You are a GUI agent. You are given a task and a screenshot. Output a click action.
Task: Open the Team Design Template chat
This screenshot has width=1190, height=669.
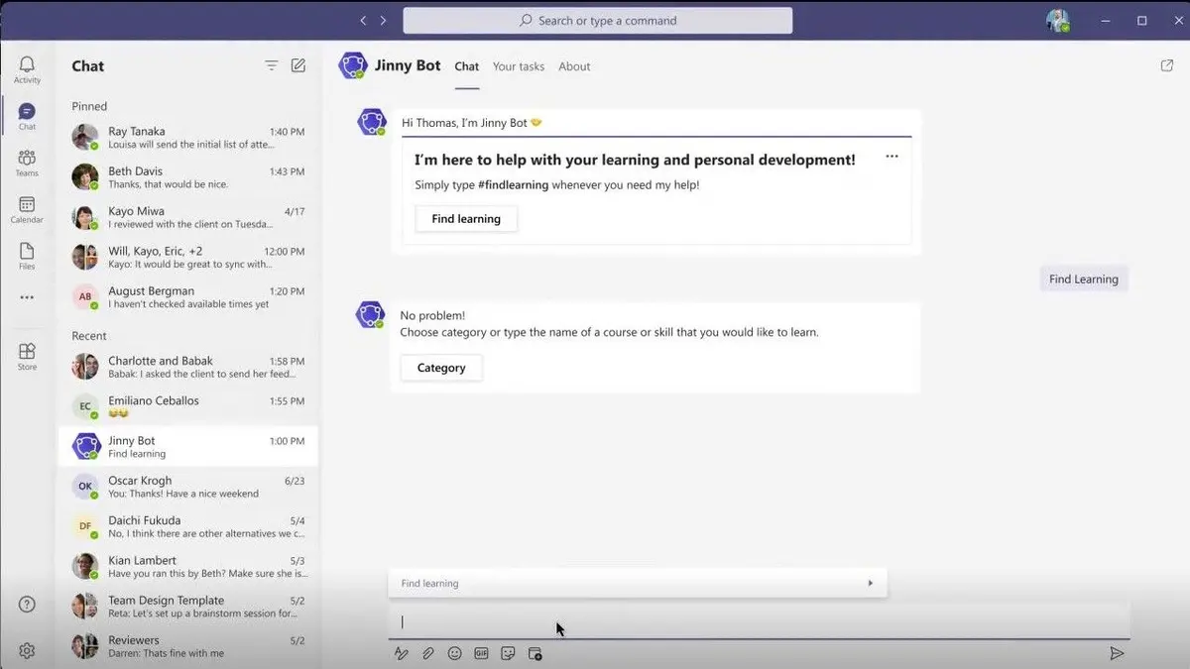coord(188,607)
